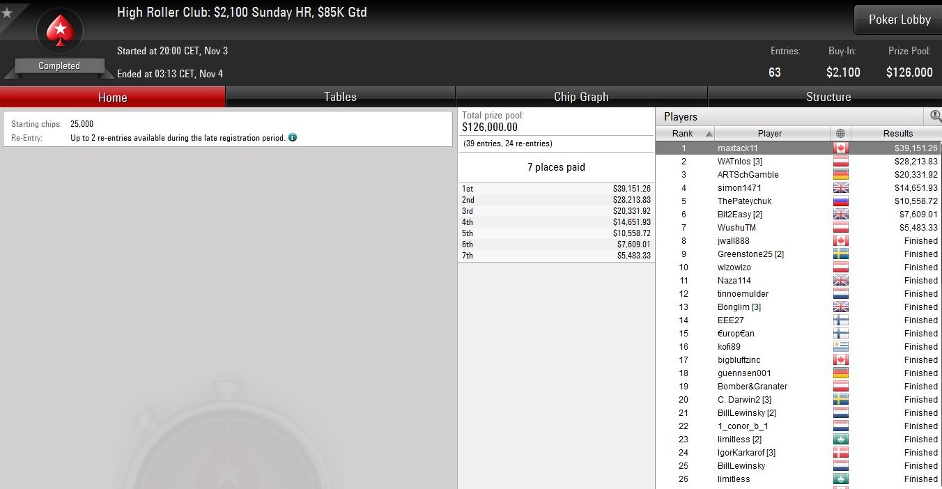Click the flag next to ARTSchGamble
This screenshot has height=489, width=942.
click(x=840, y=175)
